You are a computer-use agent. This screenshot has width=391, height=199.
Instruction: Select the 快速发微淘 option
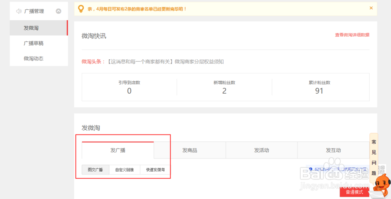click(x=155, y=170)
